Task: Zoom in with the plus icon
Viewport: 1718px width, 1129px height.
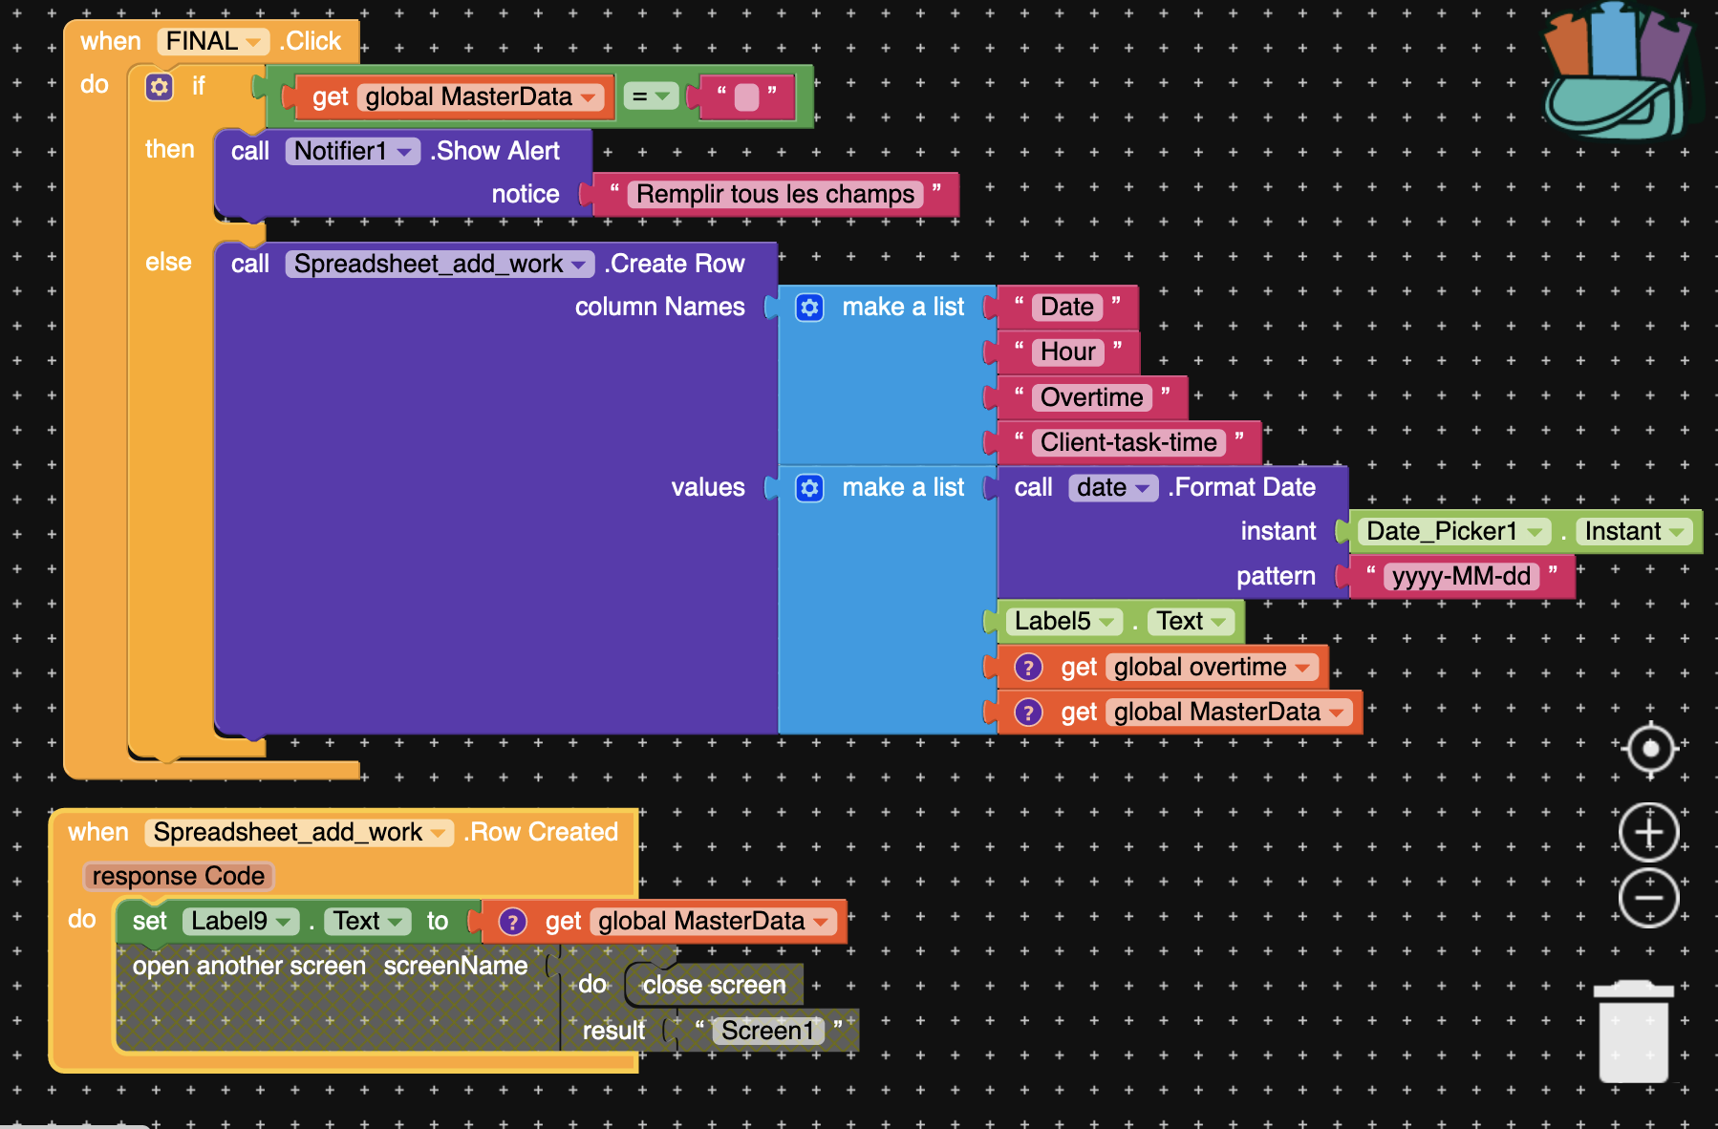Action: tap(1649, 832)
